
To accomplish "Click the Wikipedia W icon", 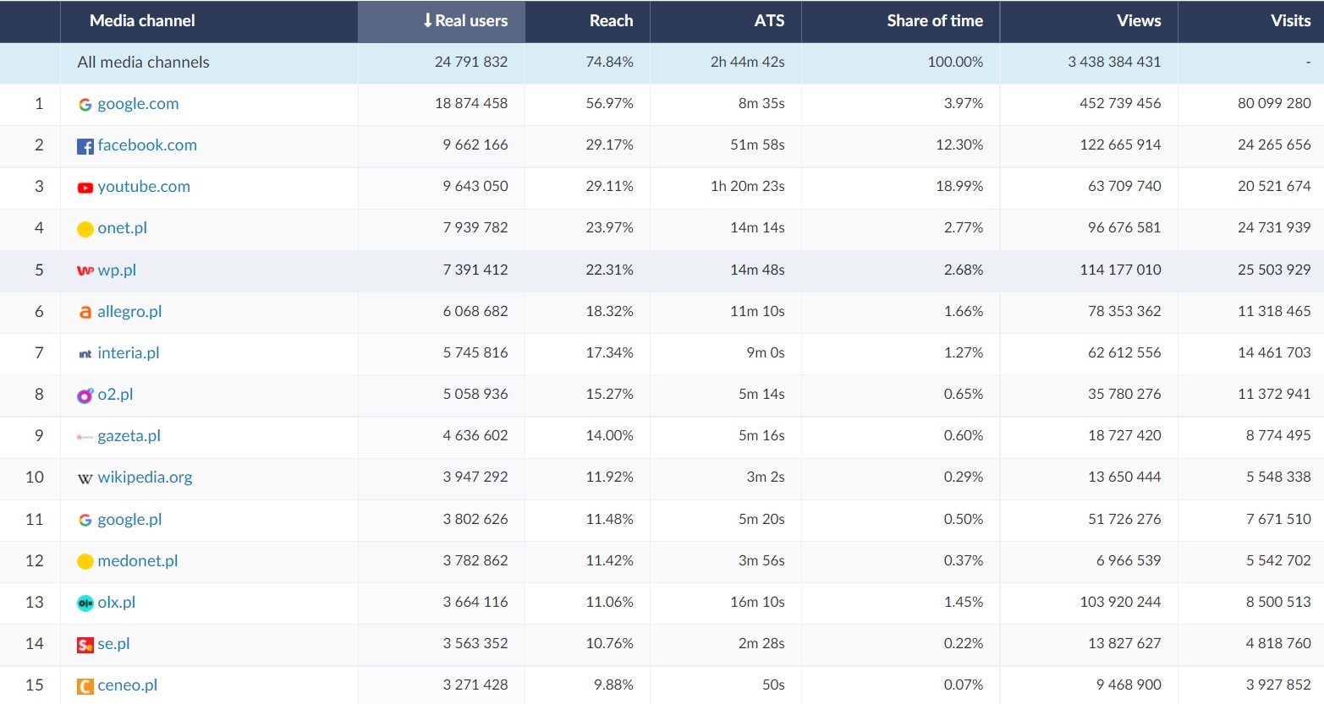I will (x=85, y=478).
